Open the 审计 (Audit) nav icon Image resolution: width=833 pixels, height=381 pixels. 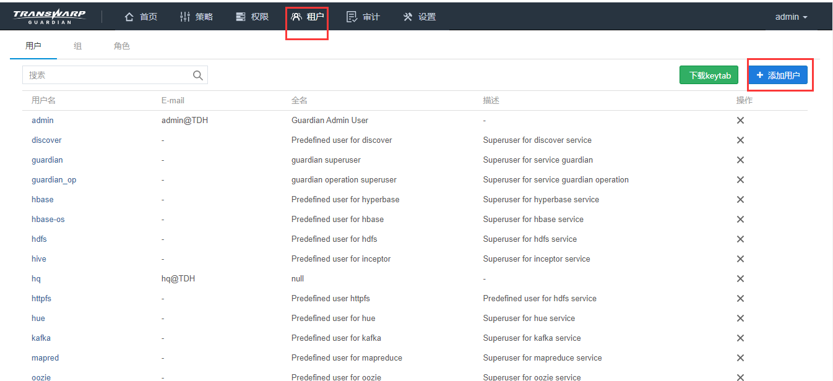pyautogui.click(x=350, y=17)
